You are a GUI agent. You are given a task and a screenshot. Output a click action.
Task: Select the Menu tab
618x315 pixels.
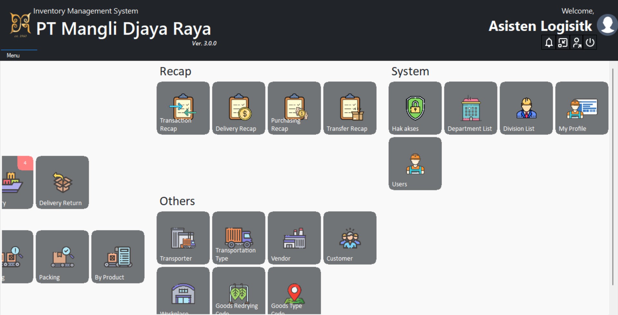tap(13, 55)
